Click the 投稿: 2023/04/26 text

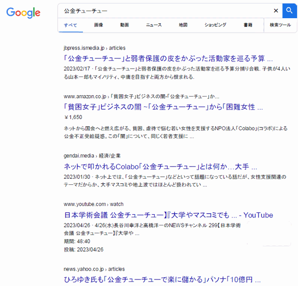coord(84,250)
